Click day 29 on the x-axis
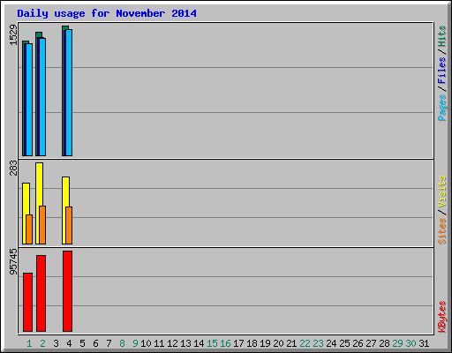The image size is (452, 353). [397, 343]
